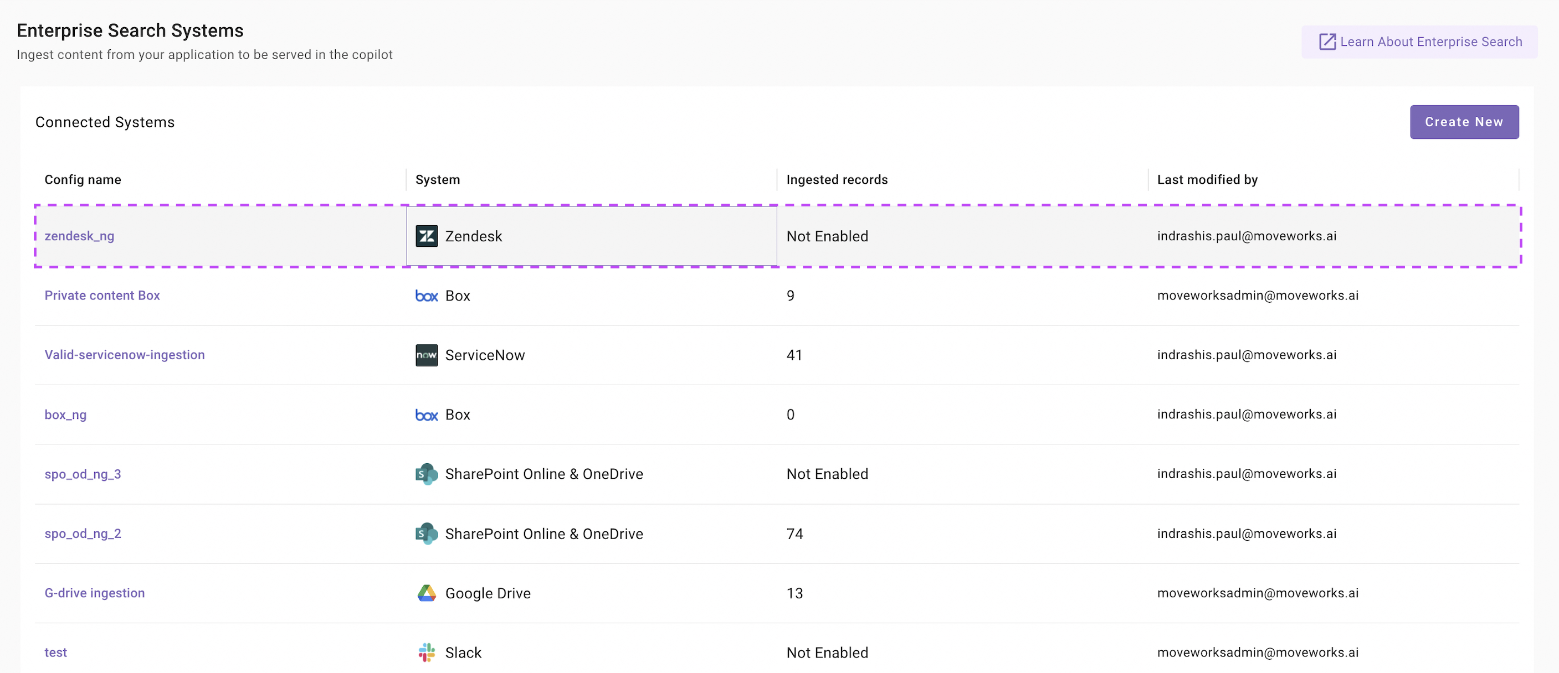1559x673 pixels.
Task: Click the Config name column header
Action: 83,179
